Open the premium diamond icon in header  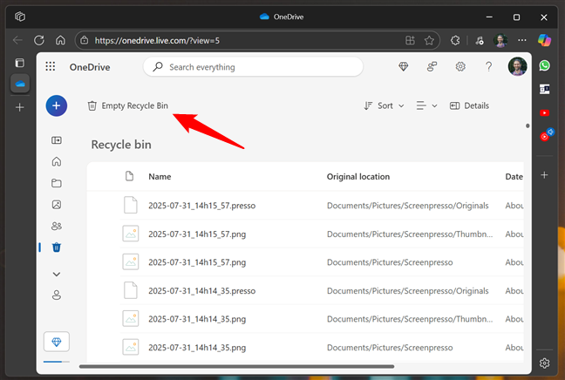(403, 66)
